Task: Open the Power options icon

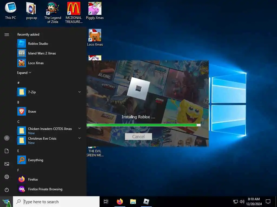Action: pyautogui.click(x=7, y=190)
